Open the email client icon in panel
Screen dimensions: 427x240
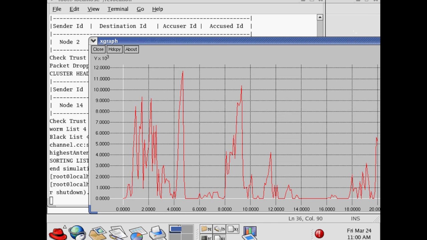tap(97, 233)
